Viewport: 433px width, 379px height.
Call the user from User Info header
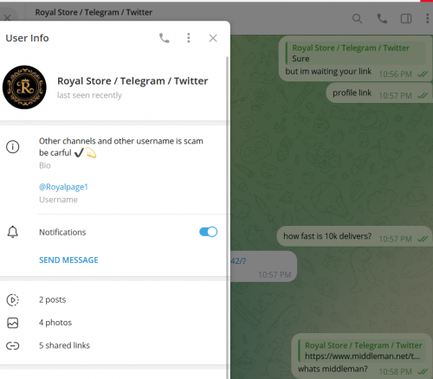pyautogui.click(x=165, y=38)
